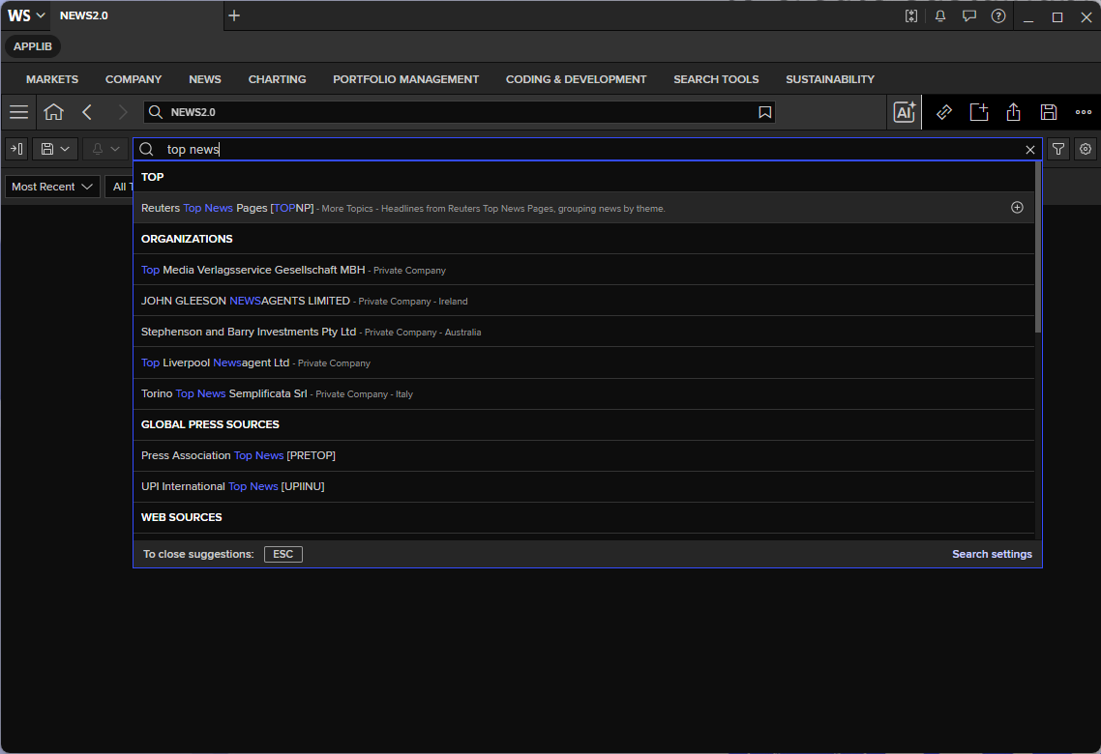Click the suggestions list scrollbar
The image size is (1101, 754).
pyautogui.click(x=1038, y=246)
